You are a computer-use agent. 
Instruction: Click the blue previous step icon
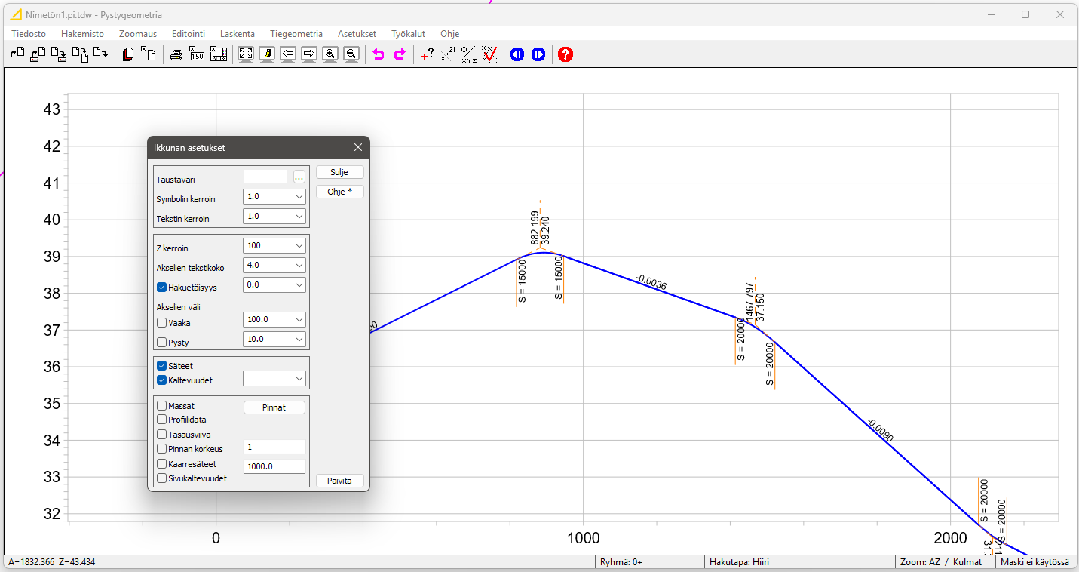pos(517,54)
